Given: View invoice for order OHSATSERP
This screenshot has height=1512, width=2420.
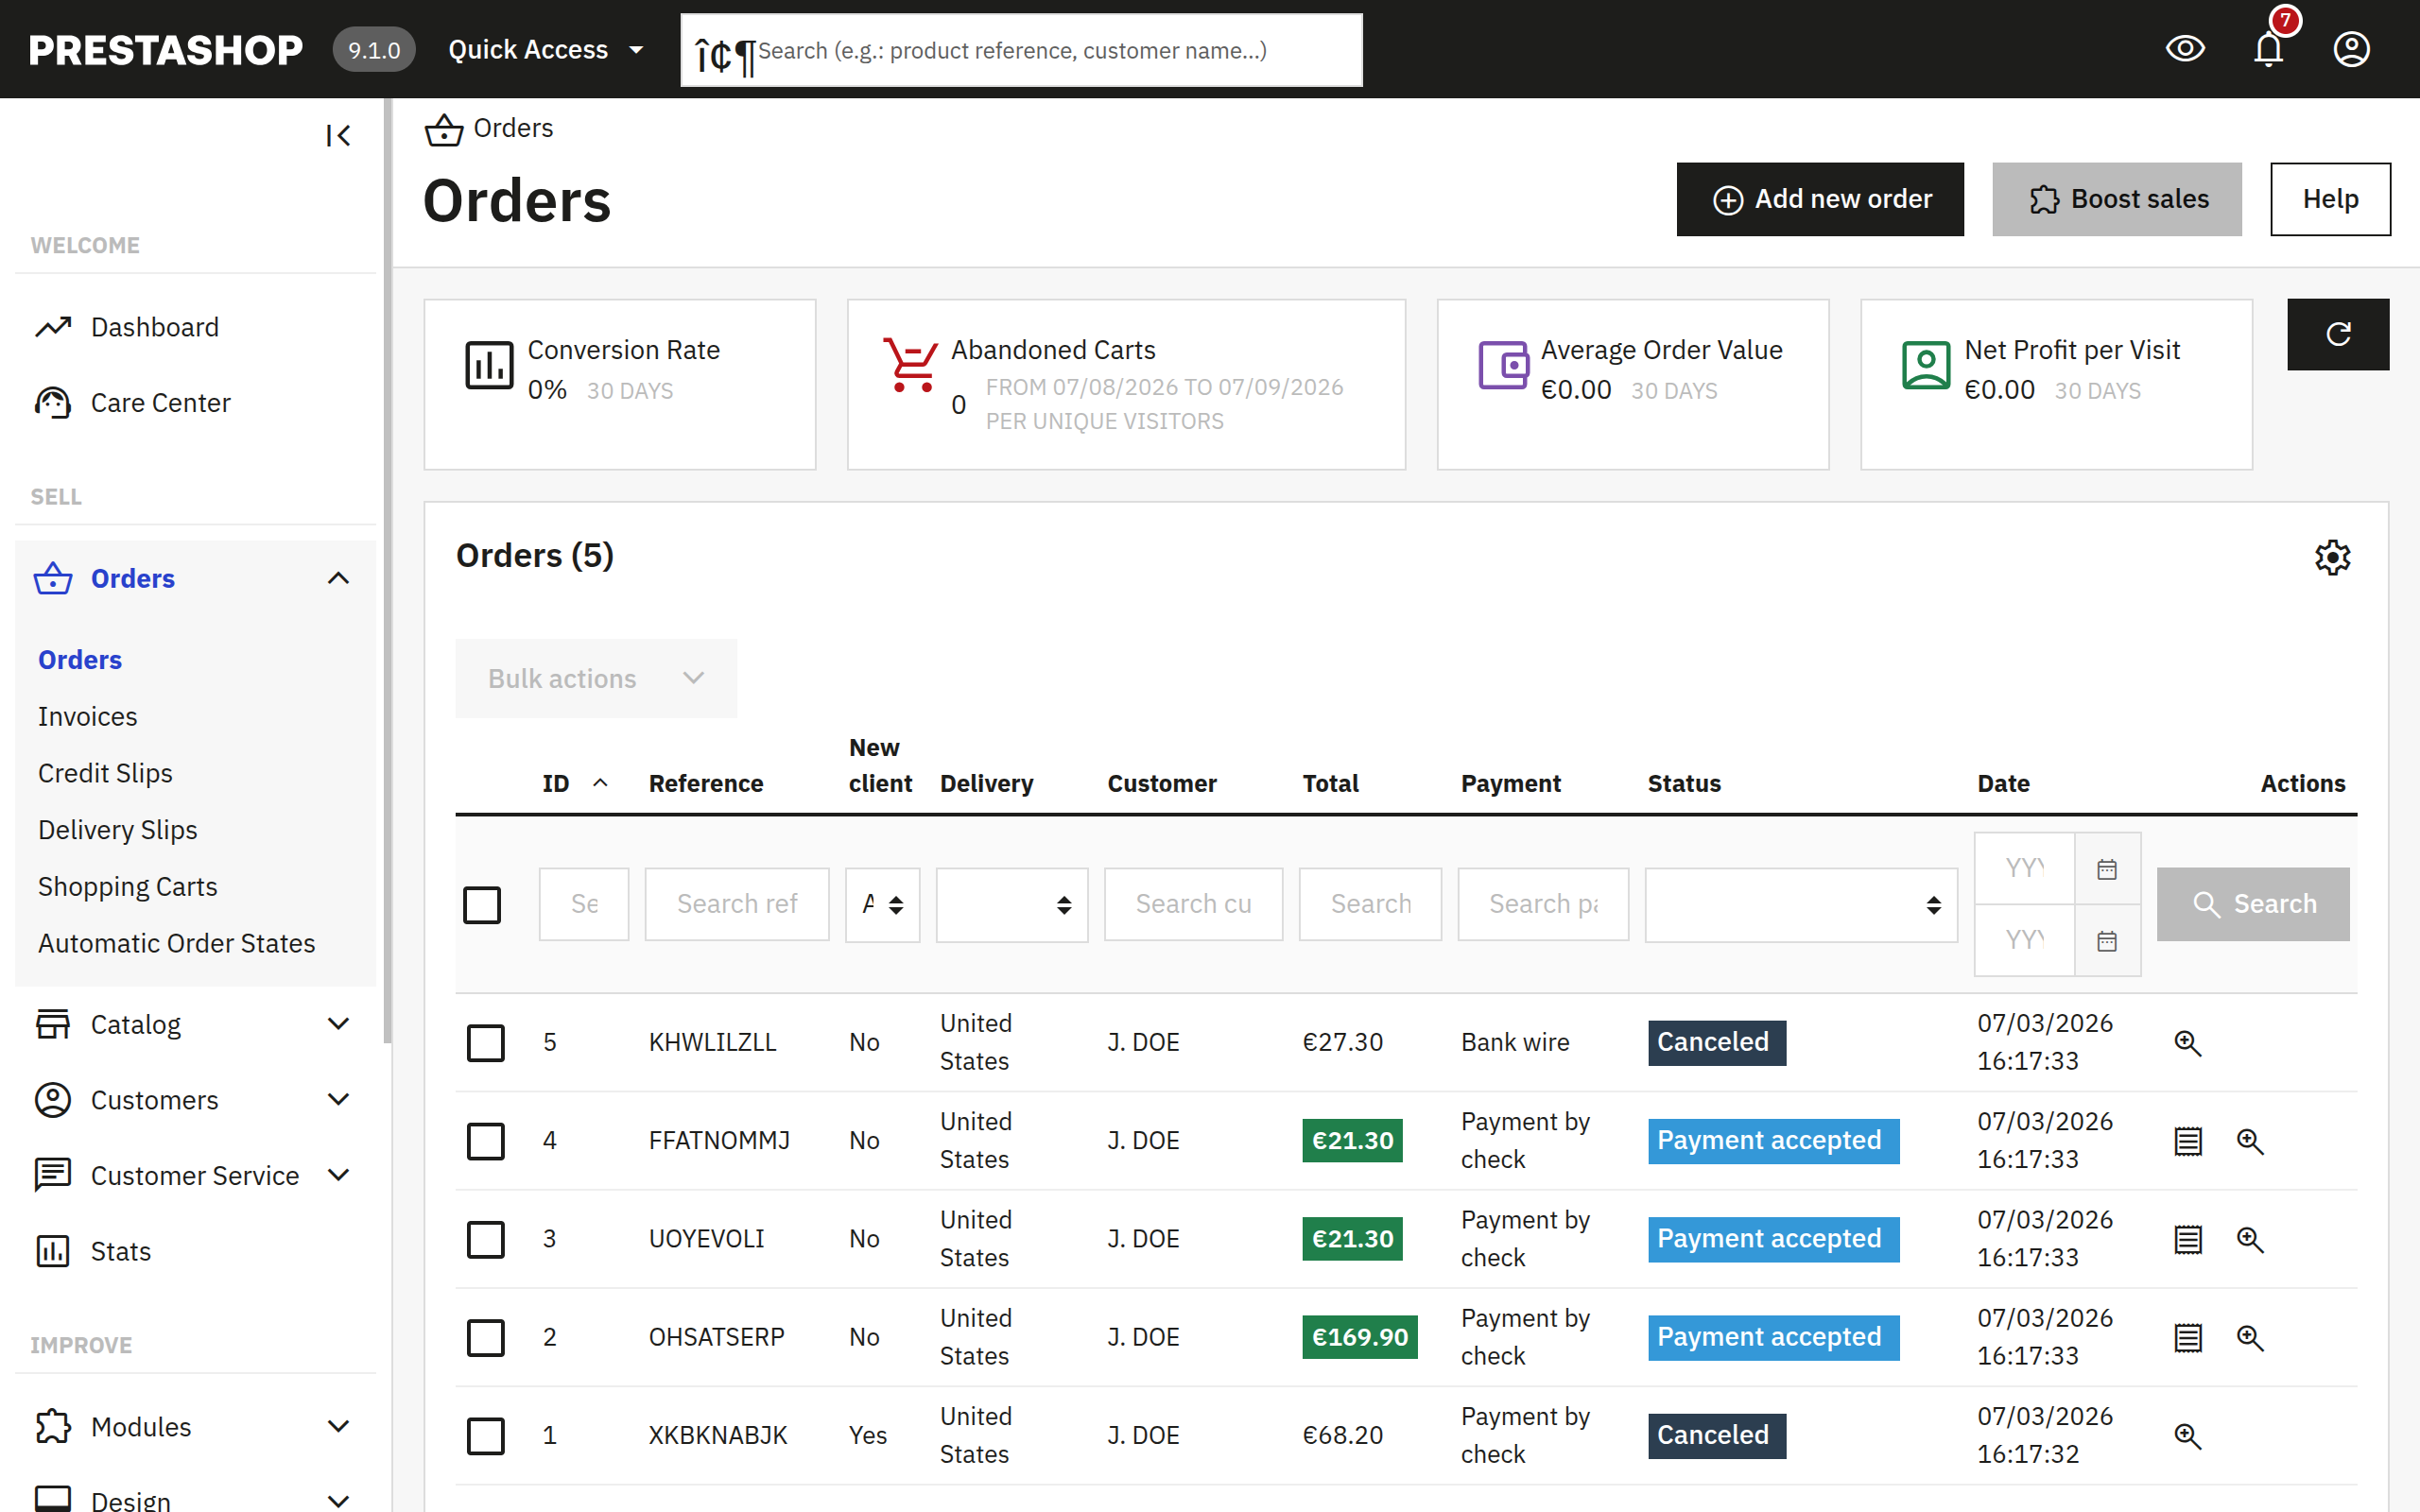Looking at the screenshot, I should pos(2187,1338).
